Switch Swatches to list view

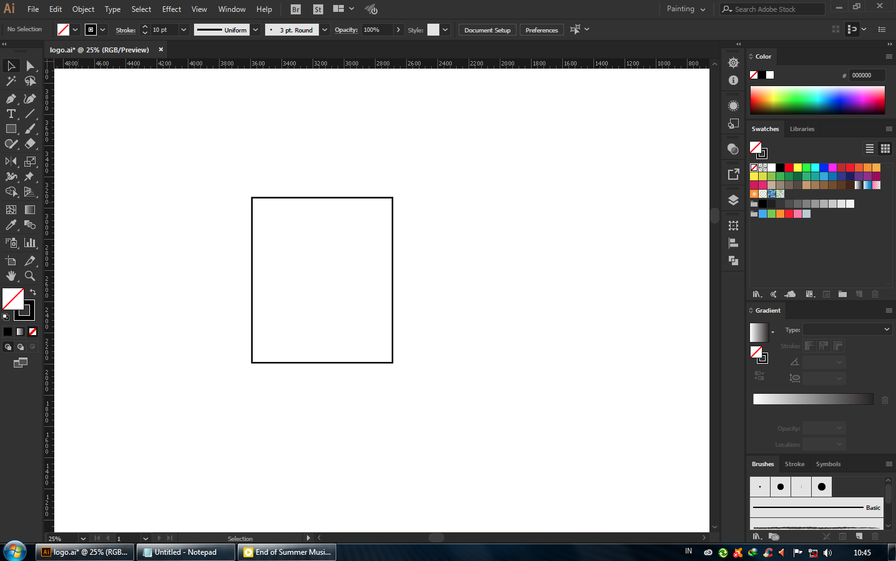870,149
